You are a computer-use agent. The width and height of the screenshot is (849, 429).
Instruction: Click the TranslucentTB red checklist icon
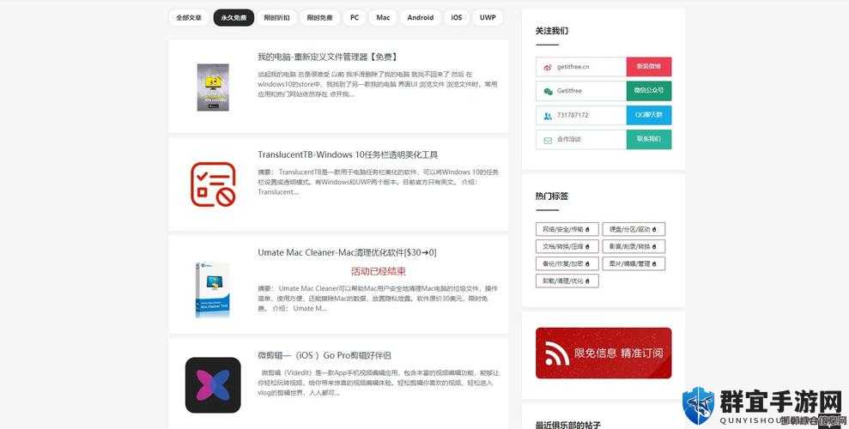pyautogui.click(x=214, y=184)
